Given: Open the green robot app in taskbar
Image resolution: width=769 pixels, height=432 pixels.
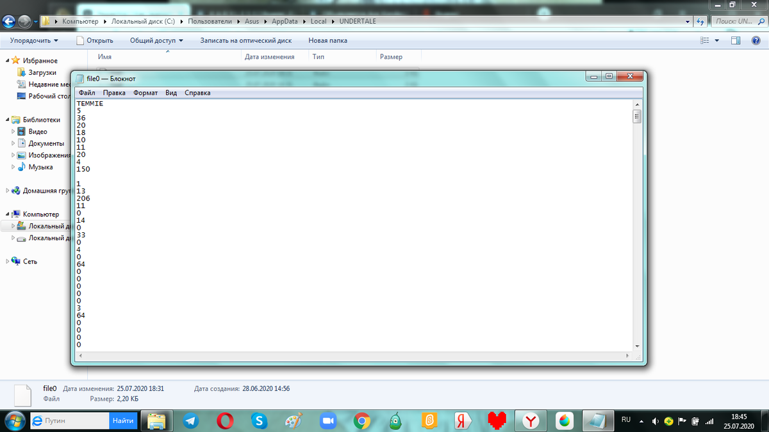Looking at the screenshot, I should point(396,420).
